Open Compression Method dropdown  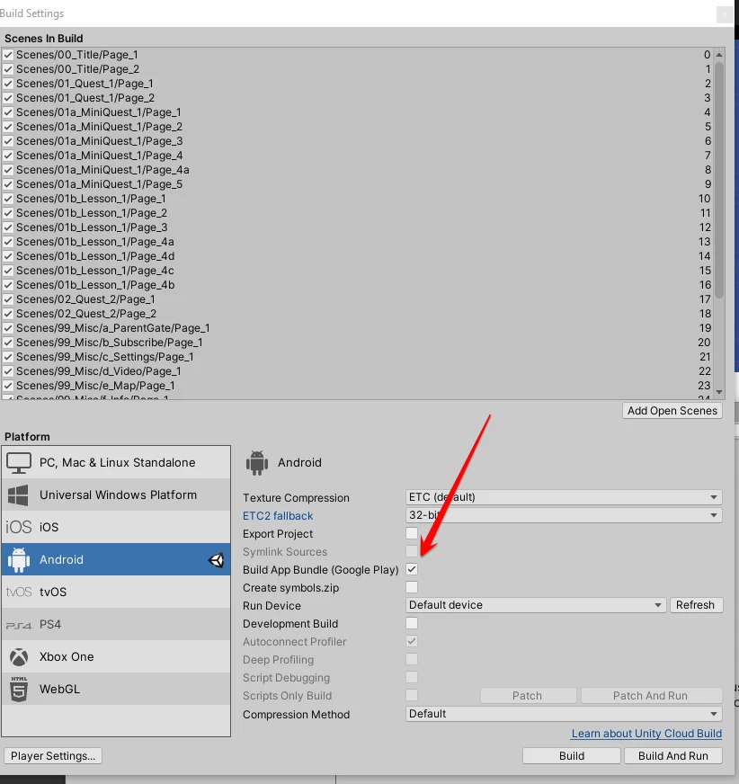tap(564, 714)
